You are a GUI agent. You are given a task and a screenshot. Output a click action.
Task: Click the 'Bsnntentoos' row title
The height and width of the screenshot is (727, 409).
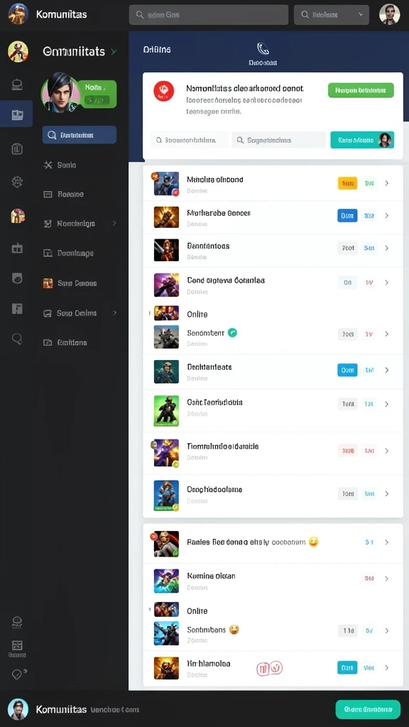(208, 246)
